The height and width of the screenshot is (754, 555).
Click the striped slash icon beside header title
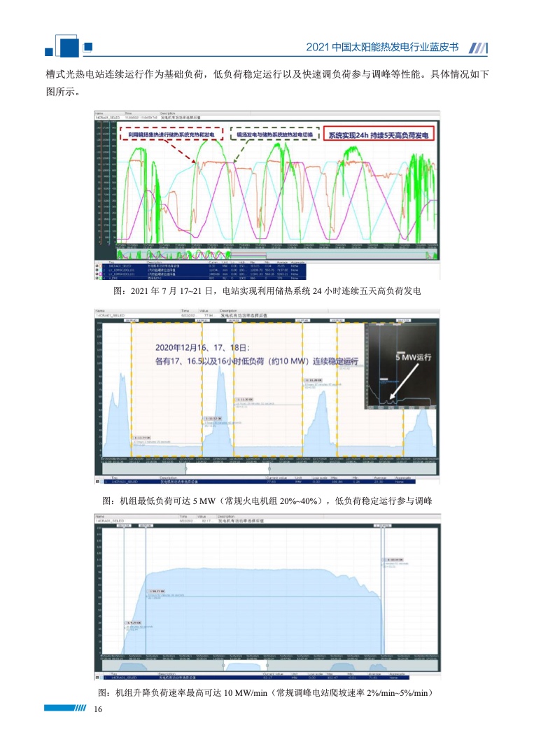477,48
